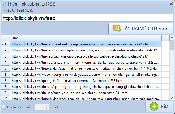Click the RSS feed icon on the fetch button
The width and height of the screenshot is (175, 114).
click(117, 28)
